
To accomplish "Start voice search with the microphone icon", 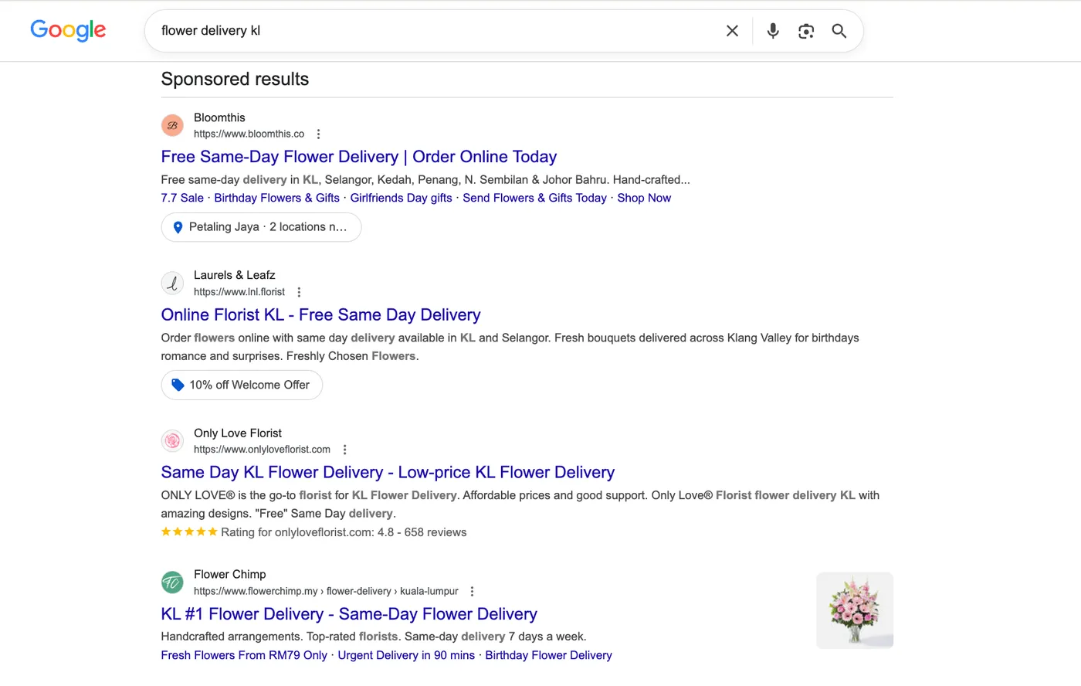I will tap(773, 31).
